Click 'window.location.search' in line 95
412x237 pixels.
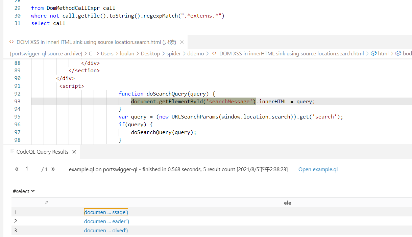coord(256,117)
